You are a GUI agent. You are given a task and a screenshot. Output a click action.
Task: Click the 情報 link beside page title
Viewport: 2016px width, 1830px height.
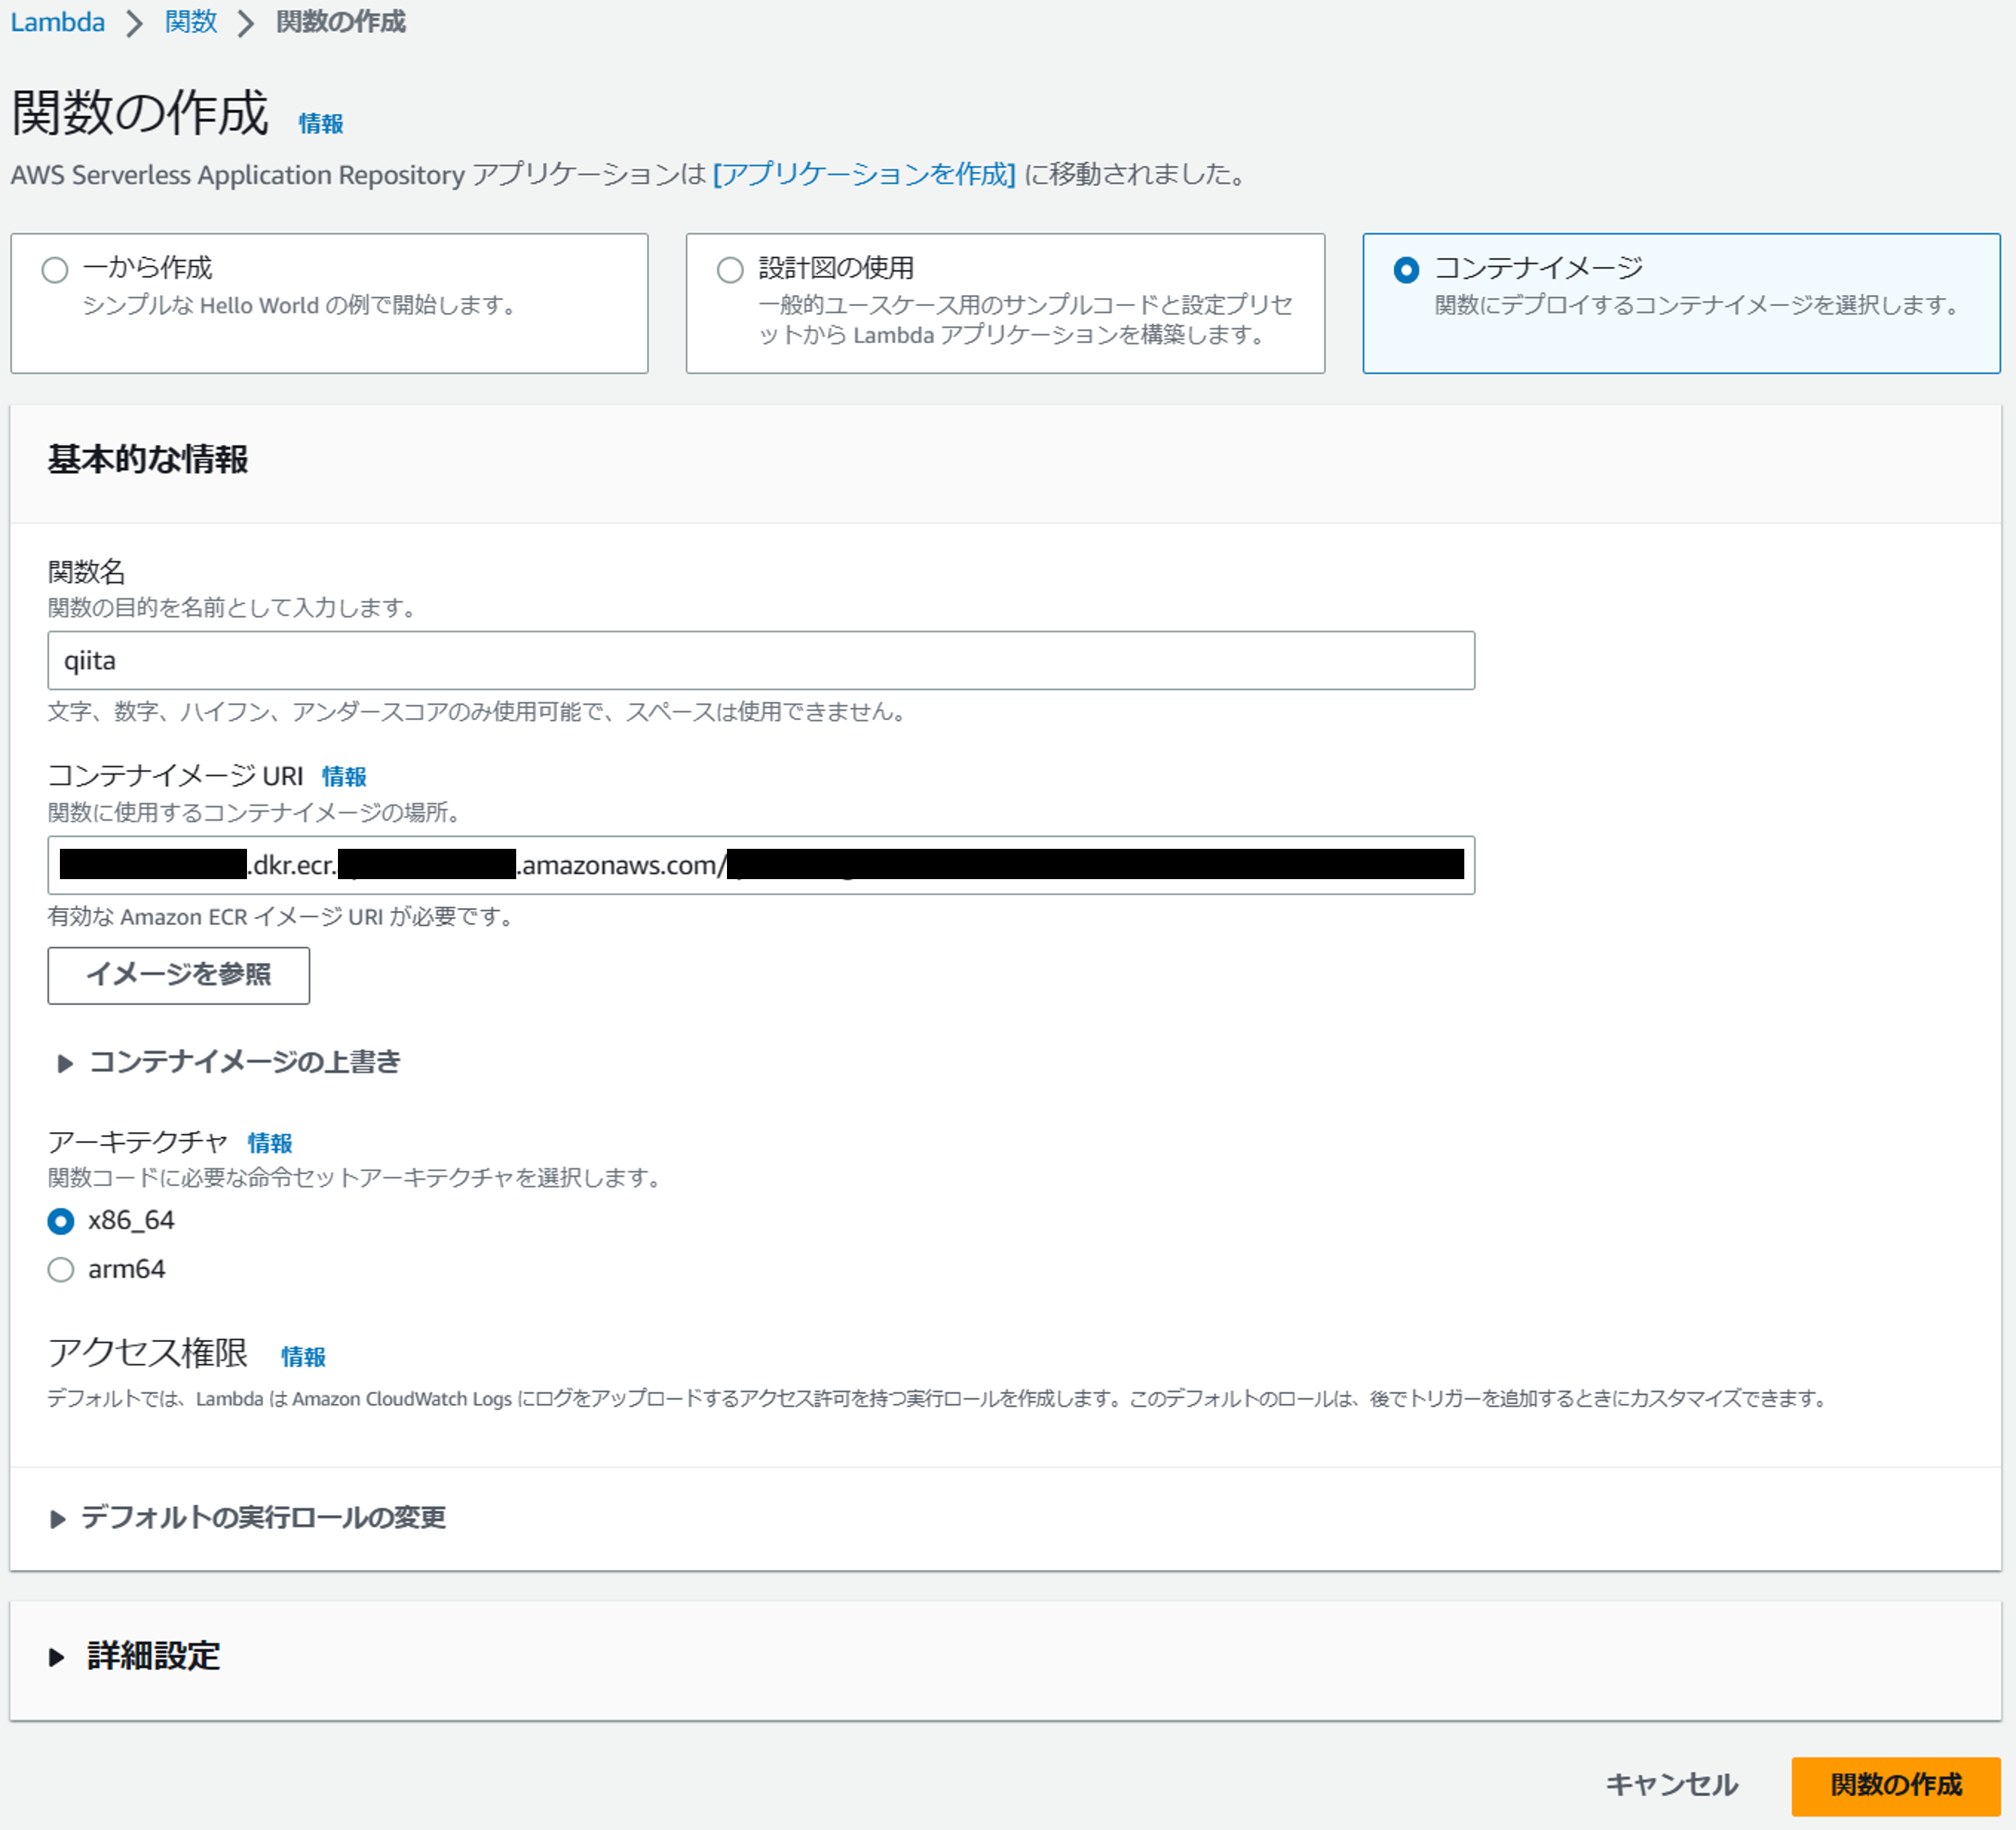click(x=320, y=124)
